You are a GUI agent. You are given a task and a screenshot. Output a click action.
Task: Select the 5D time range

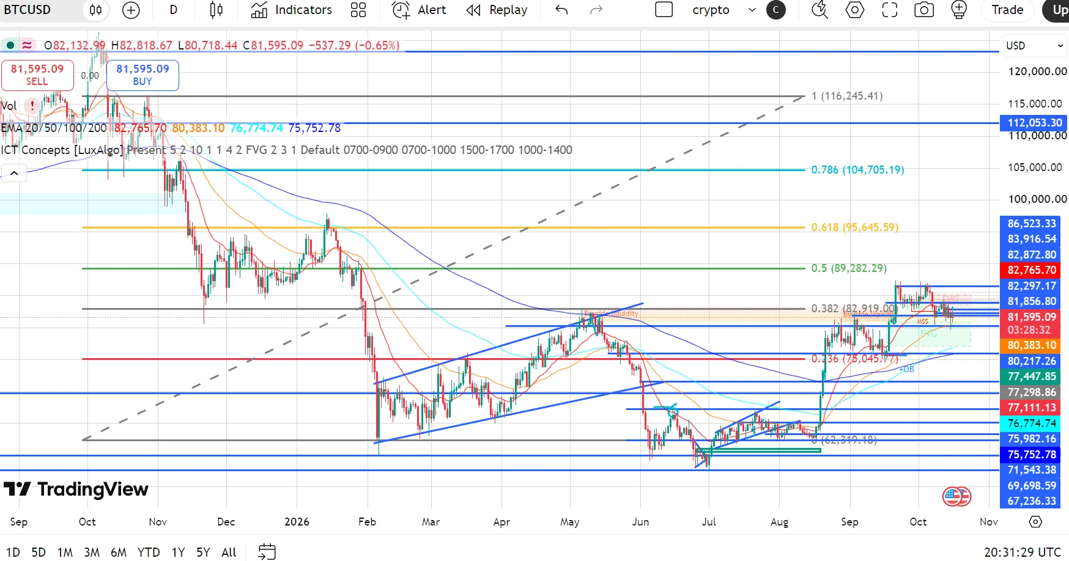pos(39,552)
